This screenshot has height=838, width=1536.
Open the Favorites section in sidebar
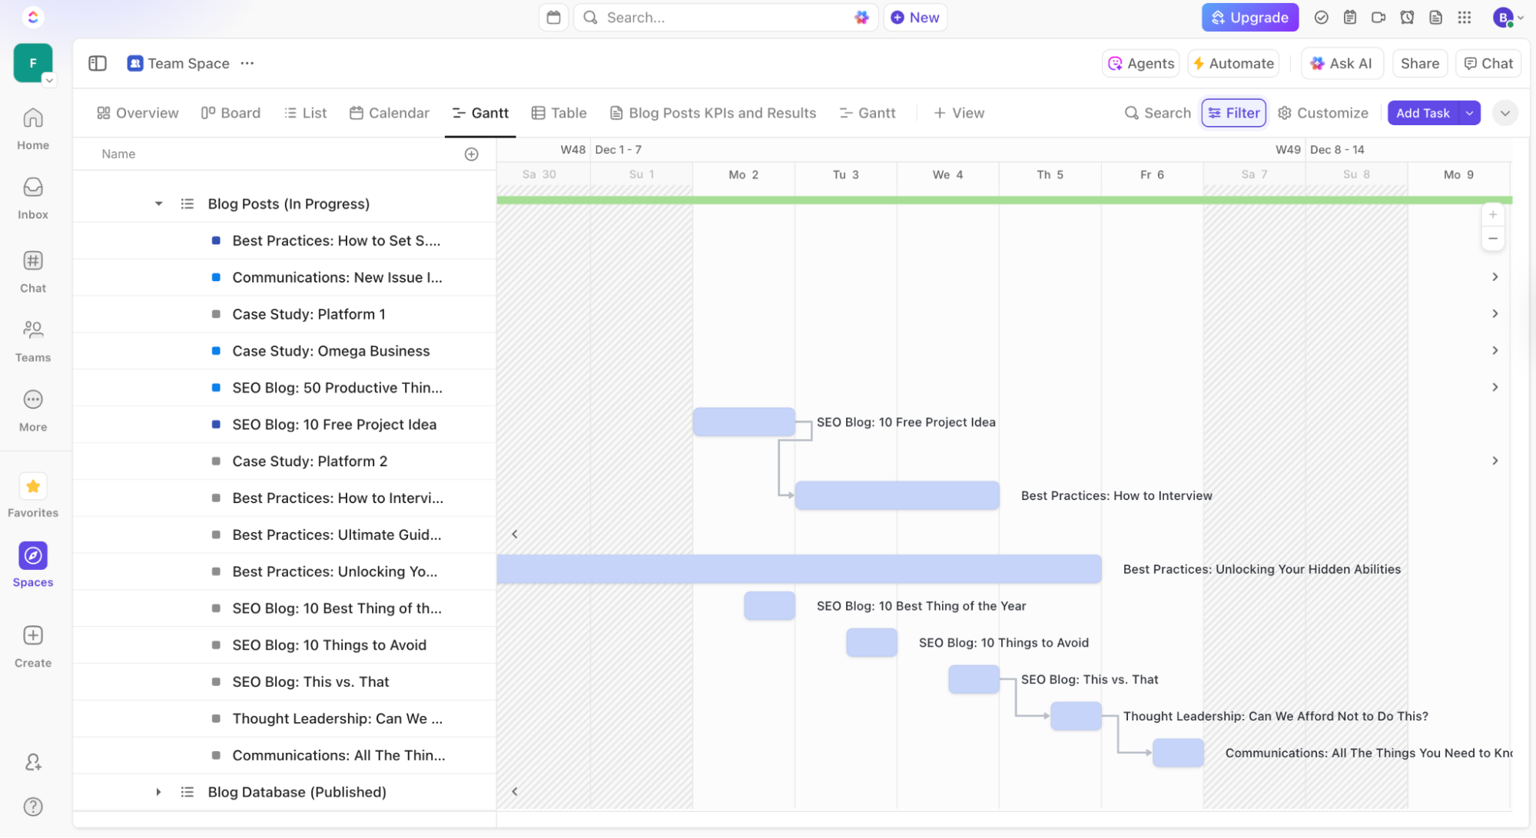coord(32,495)
